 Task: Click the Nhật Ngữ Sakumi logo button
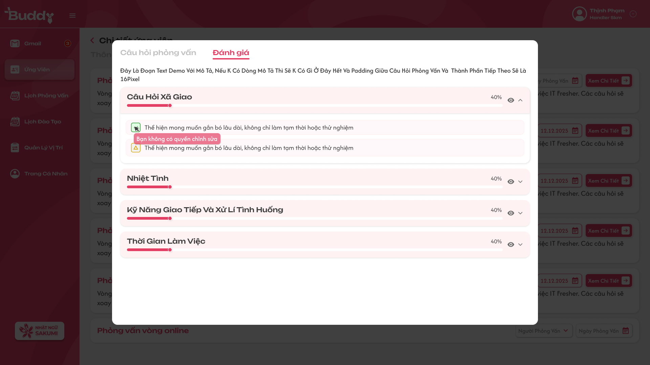pos(40,331)
